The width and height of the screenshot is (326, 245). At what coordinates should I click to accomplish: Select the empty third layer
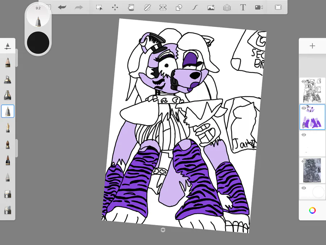(312, 144)
